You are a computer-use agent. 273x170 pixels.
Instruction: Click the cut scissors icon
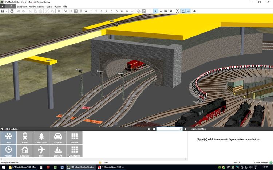30,11
